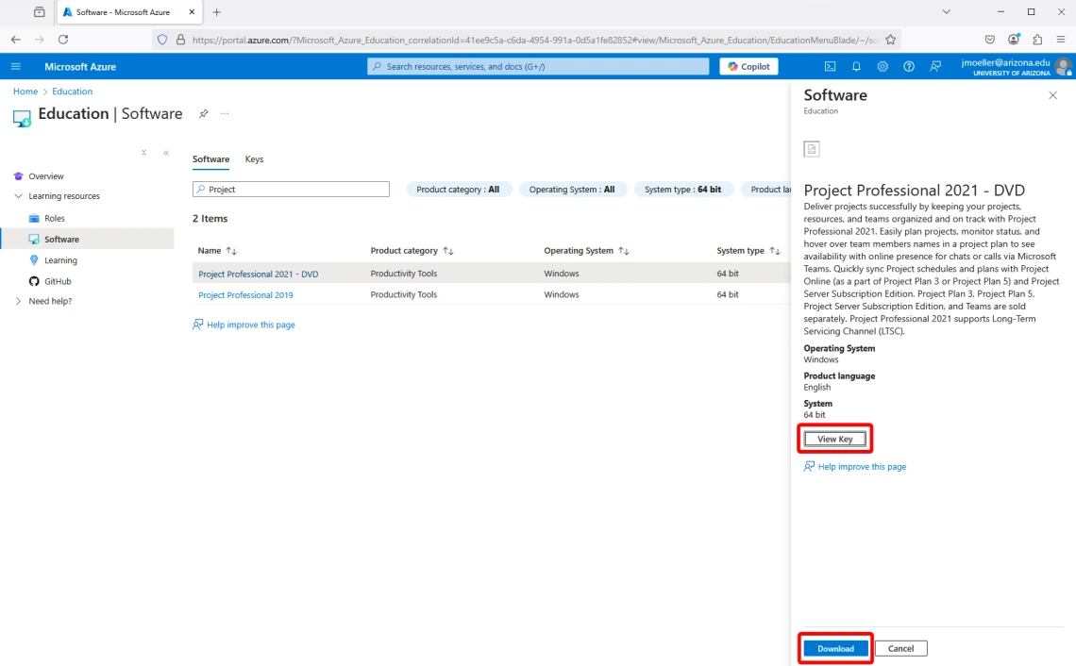Open the Product category filter
The height and width of the screenshot is (666, 1076).
[x=459, y=190]
